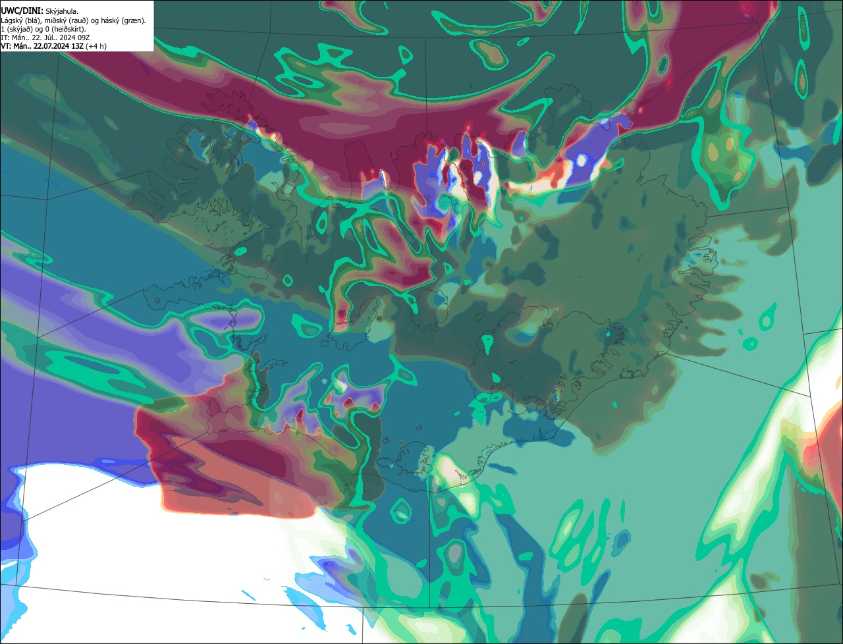This screenshot has height=644, width=843.
Task: Click the 'UWC/DINI: Skýjahula.' title text
Action: coord(40,11)
